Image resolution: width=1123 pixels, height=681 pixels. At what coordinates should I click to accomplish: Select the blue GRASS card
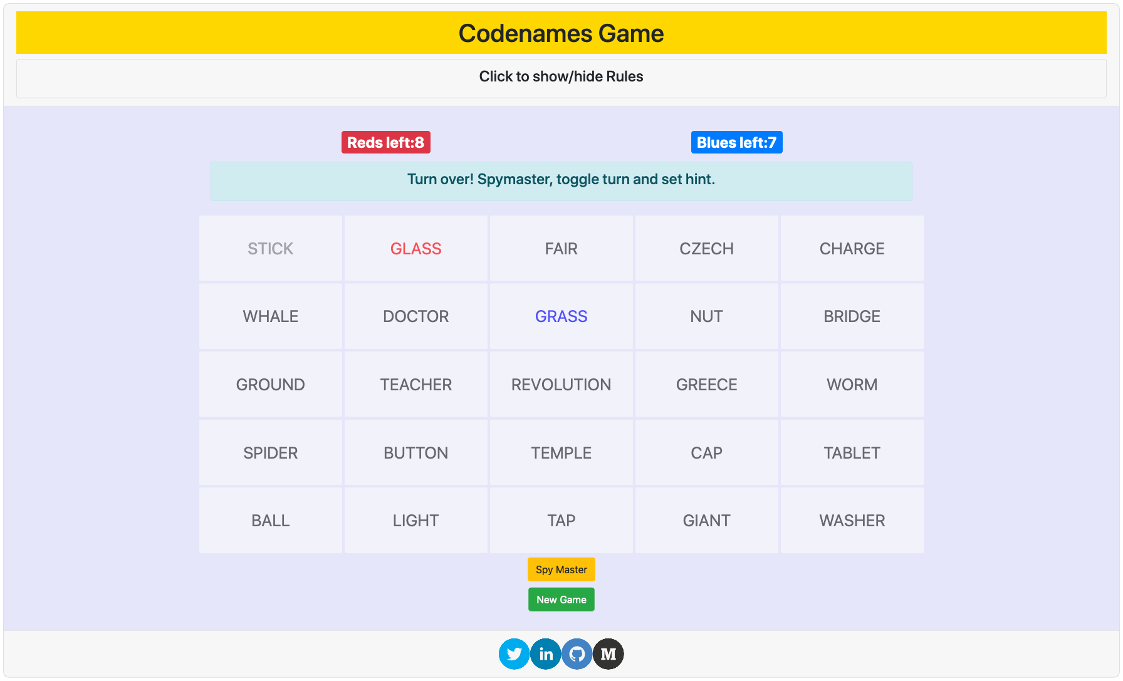click(x=561, y=316)
